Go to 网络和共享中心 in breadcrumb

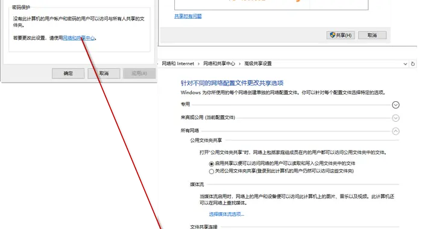click(x=219, y=64)
